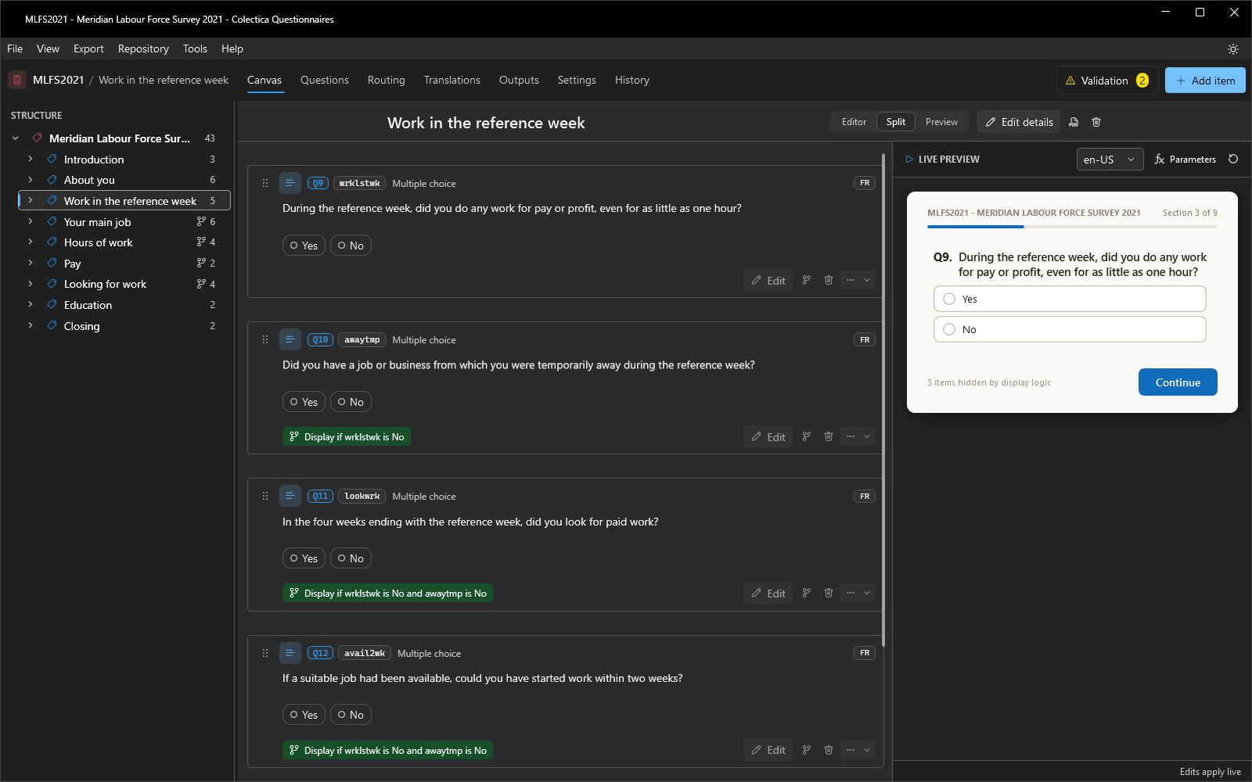Open the Repository menu
This screenshot has height=782, width=1252.
pos(143,48)
